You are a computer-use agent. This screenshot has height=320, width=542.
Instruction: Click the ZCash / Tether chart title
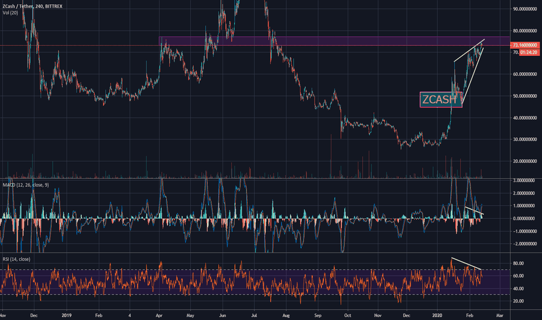(33, 6)
